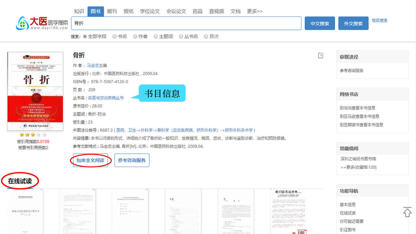The image size is (416, 234).
Task: Click the 骨折 book title heading
Action: pos(79,55)
